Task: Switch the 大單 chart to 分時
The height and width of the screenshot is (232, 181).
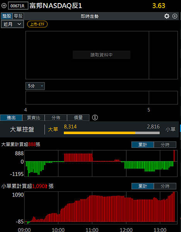Action: point(165,145)
